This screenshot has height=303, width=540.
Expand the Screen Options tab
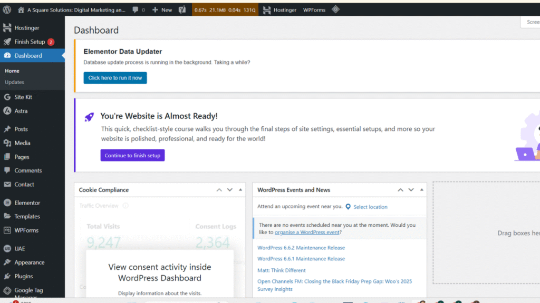531,22
